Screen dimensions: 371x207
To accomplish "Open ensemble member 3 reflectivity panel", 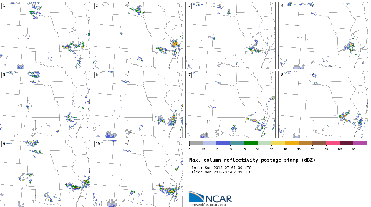I will (230, 35).
